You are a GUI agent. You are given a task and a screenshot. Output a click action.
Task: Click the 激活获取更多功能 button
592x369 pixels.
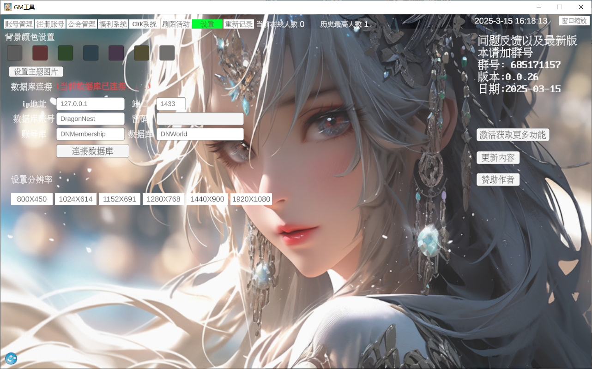513,135
